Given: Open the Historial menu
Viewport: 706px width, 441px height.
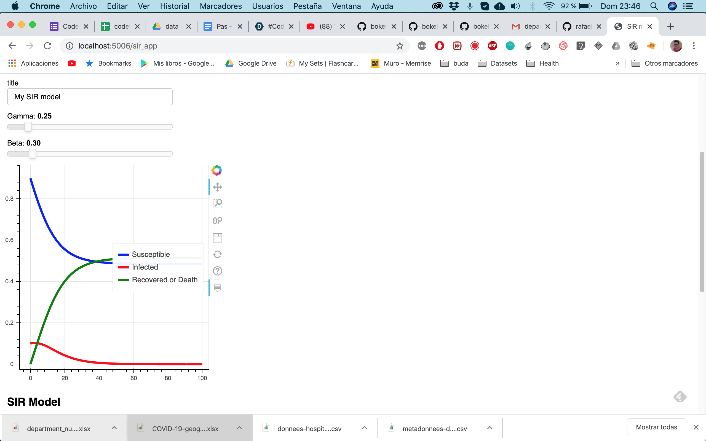Looking at the screenshot, I should coord(175,6).
